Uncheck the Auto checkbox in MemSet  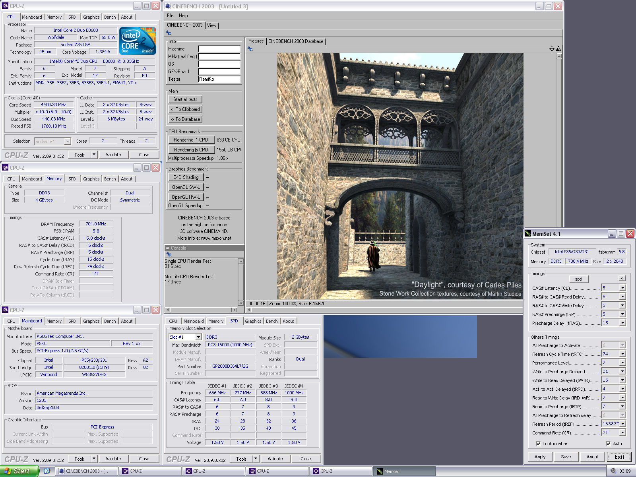click(x=608, y=444)
